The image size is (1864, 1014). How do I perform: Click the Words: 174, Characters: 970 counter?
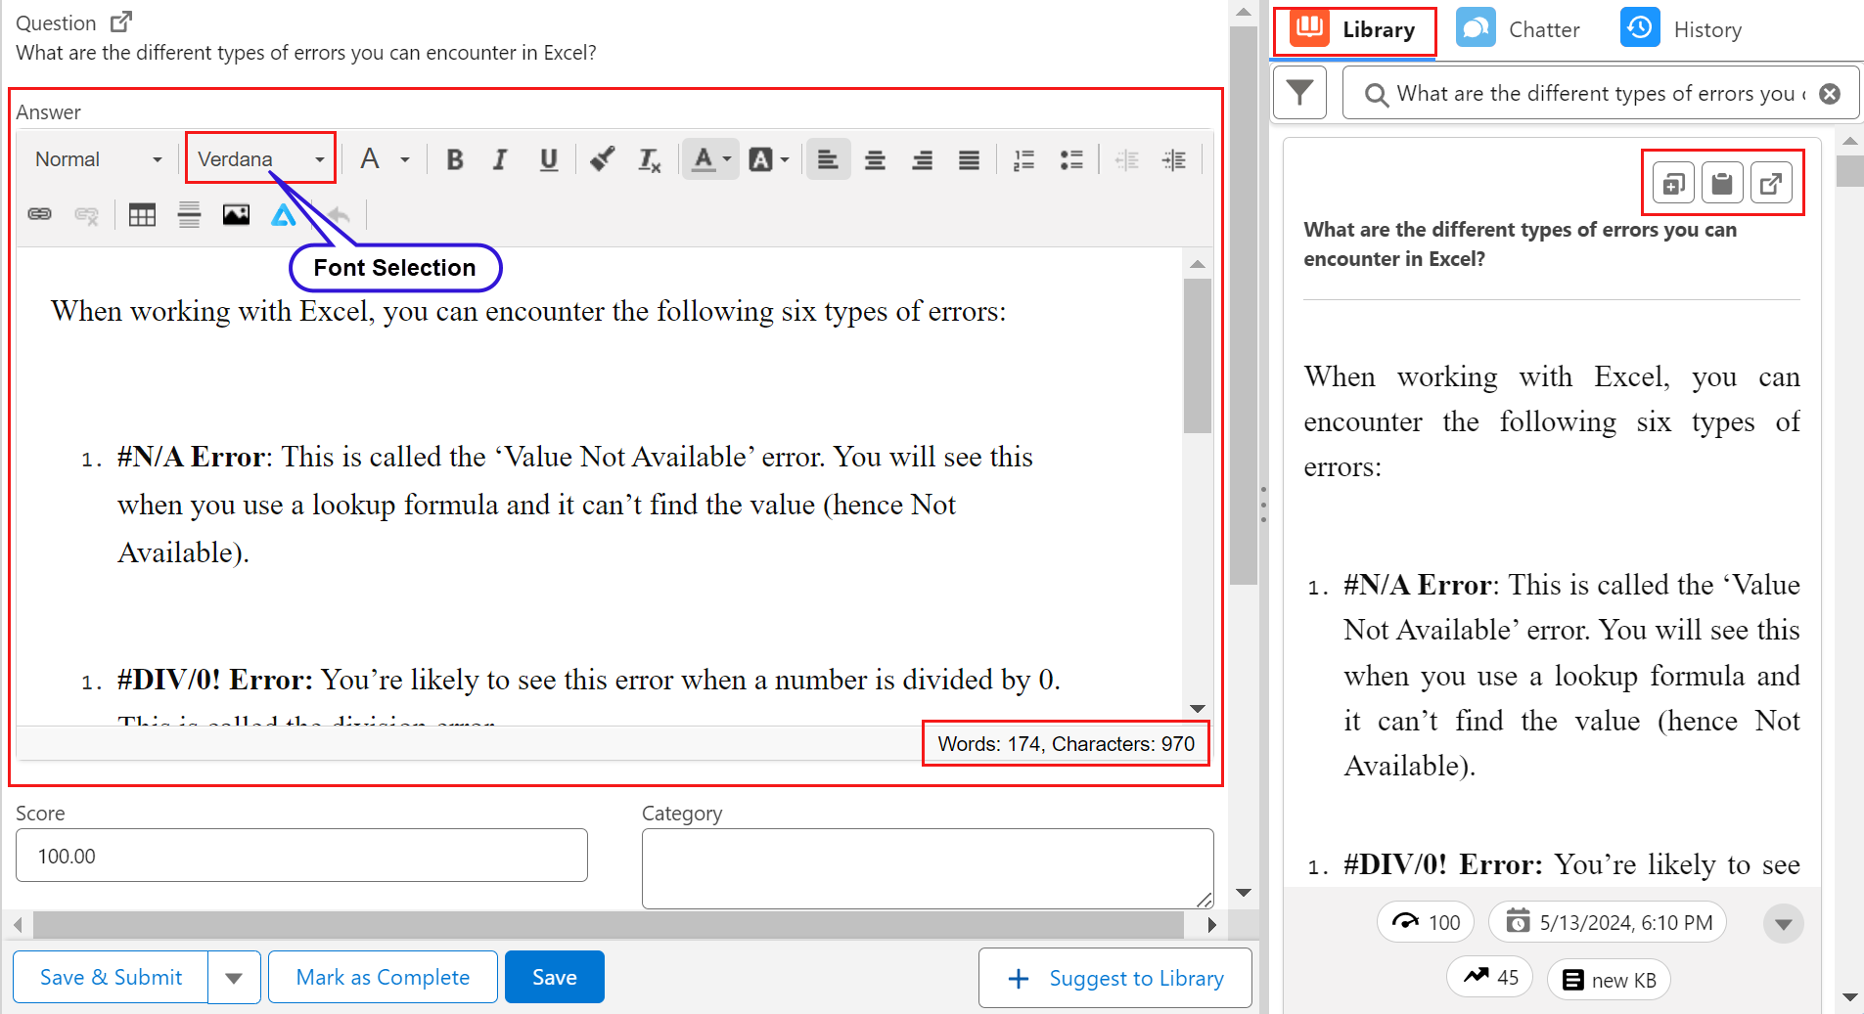(x=1066, y=744)
